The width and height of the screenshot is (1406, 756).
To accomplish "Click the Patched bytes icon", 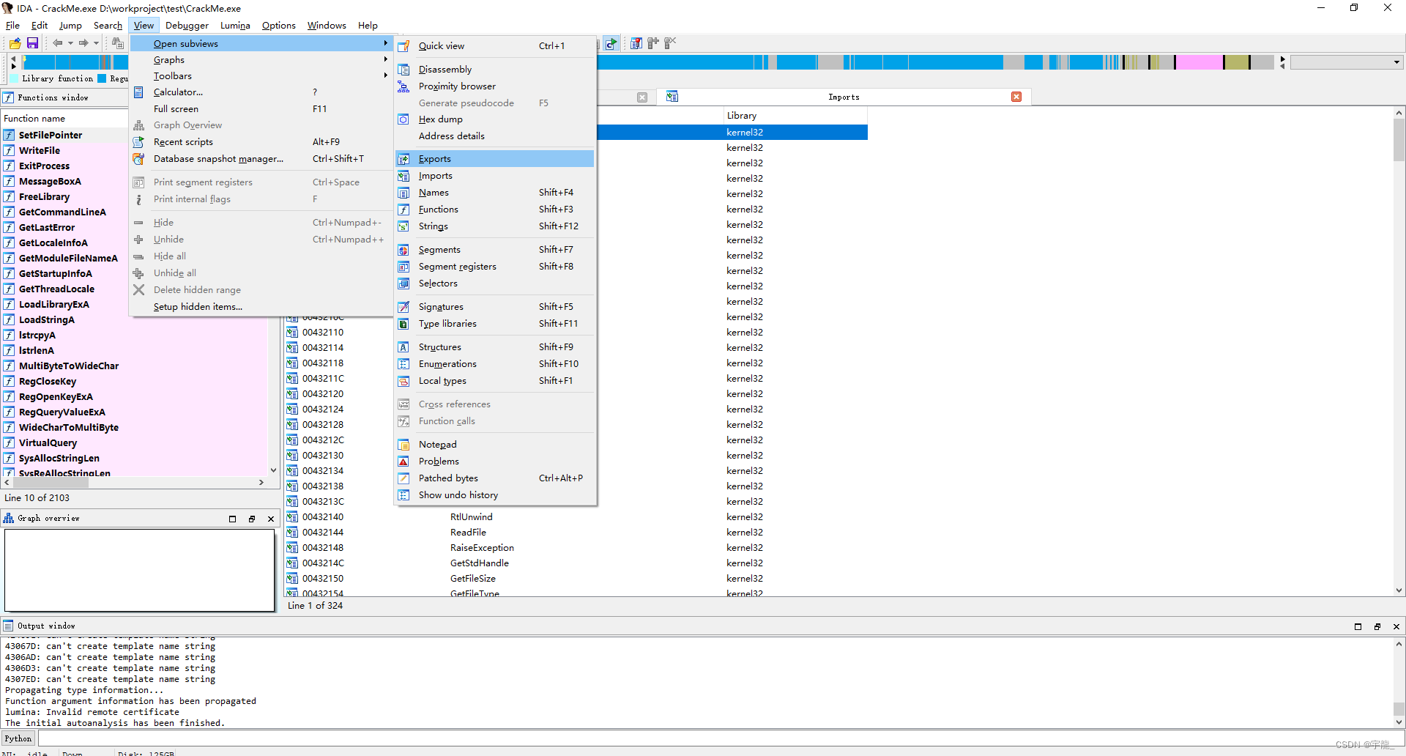I will 403,478.
